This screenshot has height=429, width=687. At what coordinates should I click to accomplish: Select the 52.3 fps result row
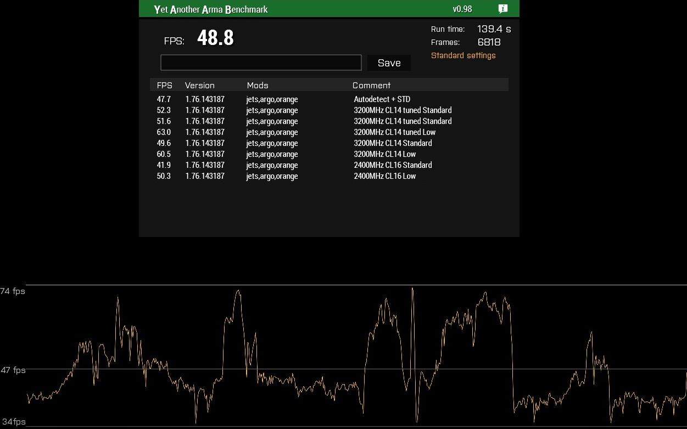329,110
